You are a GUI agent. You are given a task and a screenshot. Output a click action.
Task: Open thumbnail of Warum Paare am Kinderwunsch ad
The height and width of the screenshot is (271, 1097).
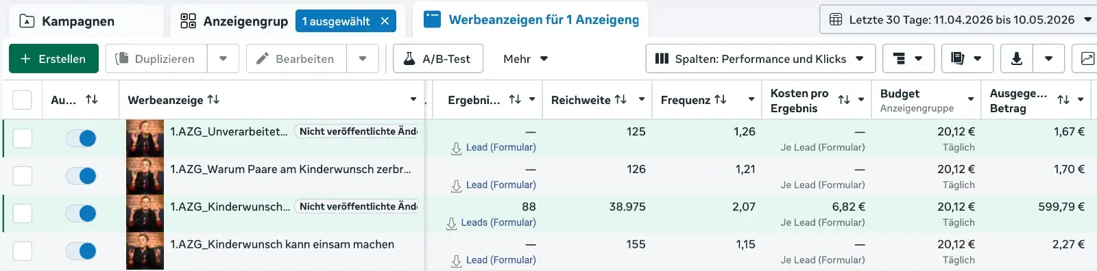coord(145,176)
